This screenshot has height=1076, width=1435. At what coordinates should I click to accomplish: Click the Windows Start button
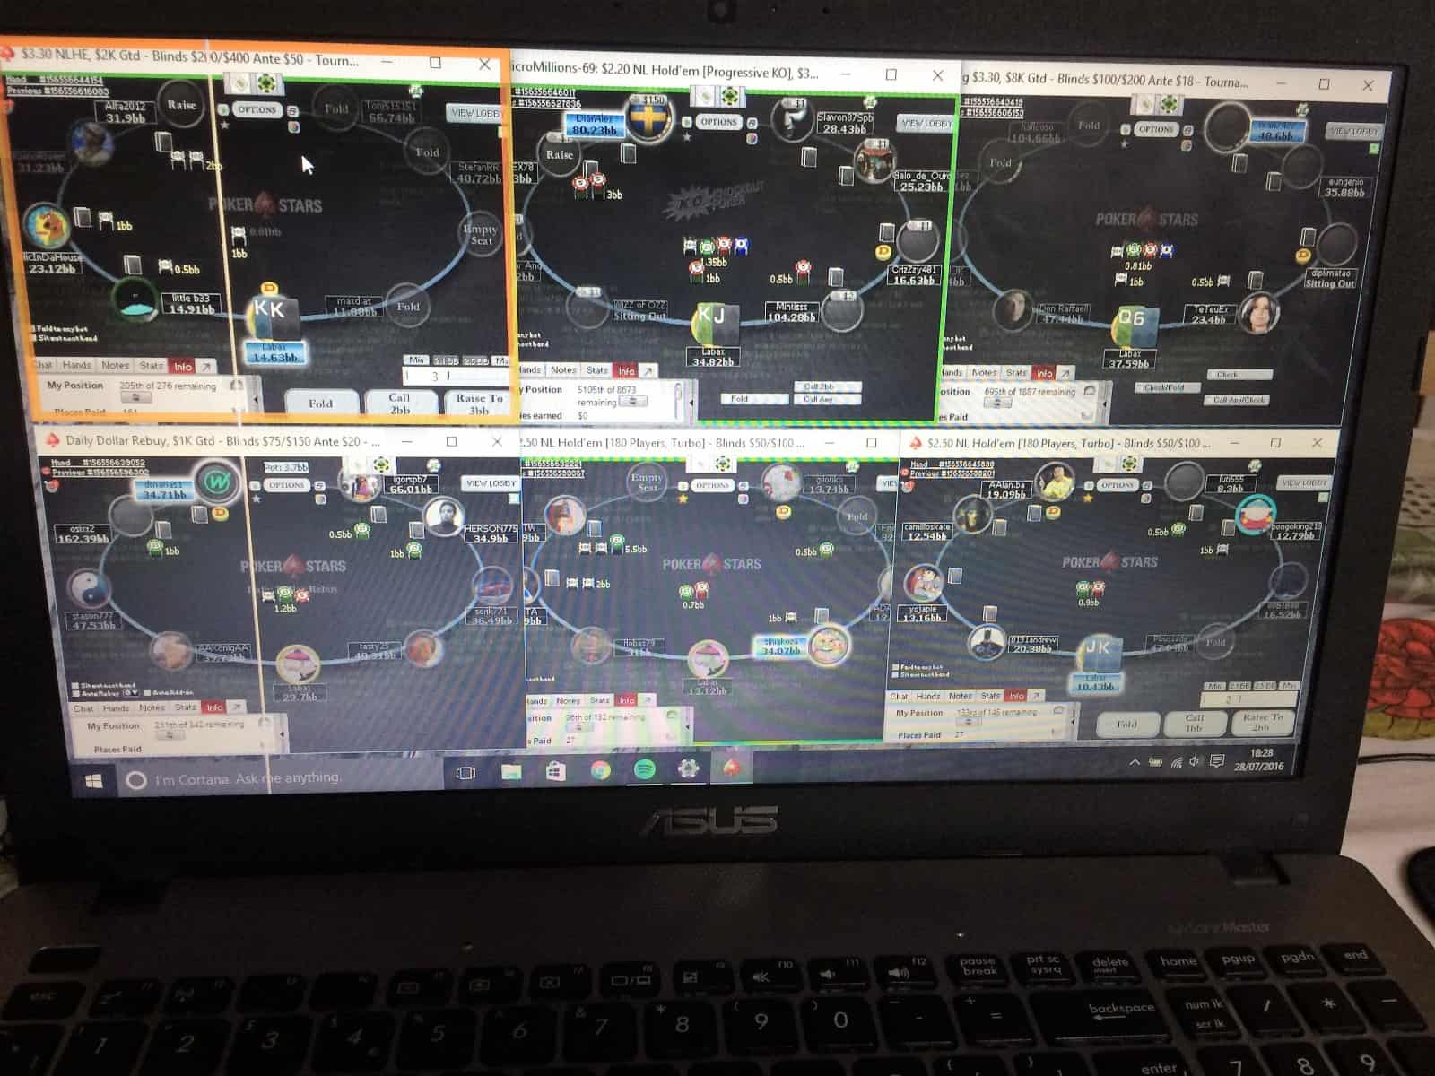point(93,781)
